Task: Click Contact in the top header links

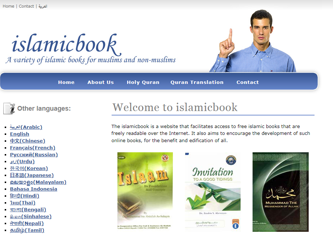Action: pos(26,6)
